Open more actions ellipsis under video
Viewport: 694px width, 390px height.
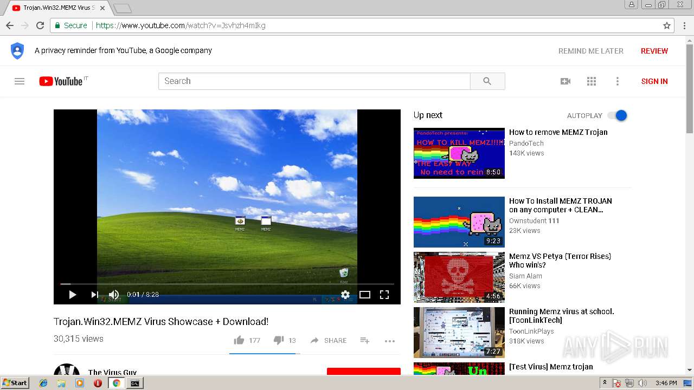click(x=390, y=341)
